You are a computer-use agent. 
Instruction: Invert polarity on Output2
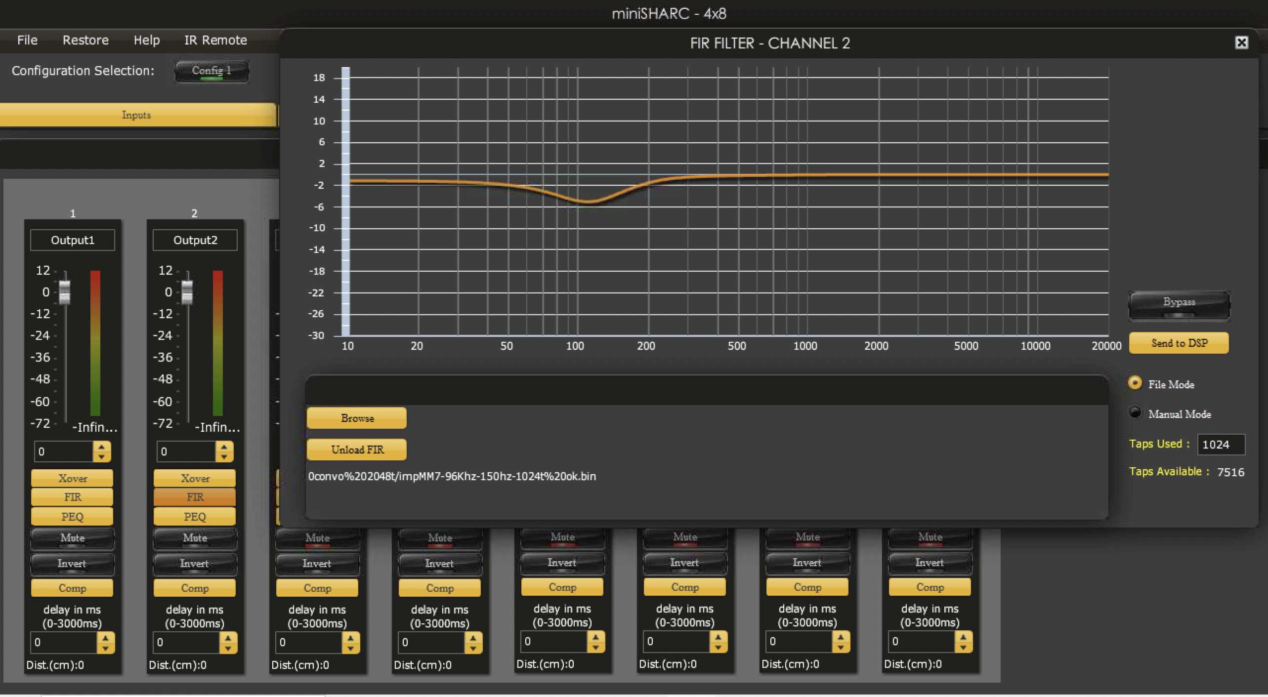195,565
